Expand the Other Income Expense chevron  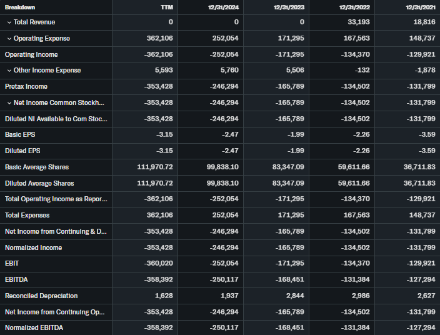click(x=9, y=71)
